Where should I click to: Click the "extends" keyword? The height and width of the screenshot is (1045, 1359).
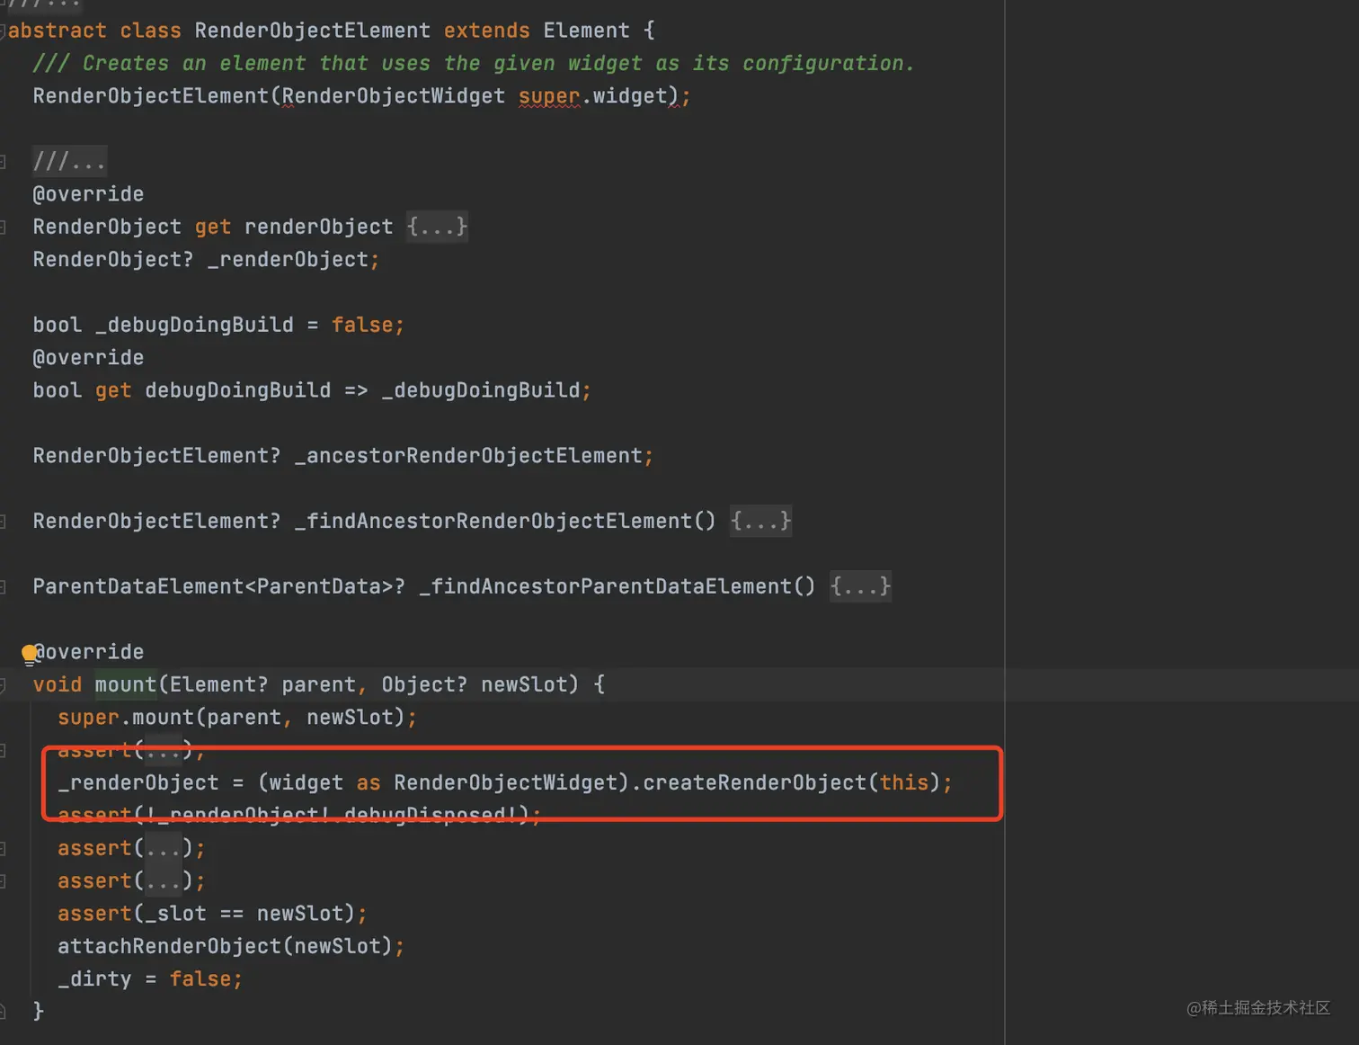(x=487, y=31)
